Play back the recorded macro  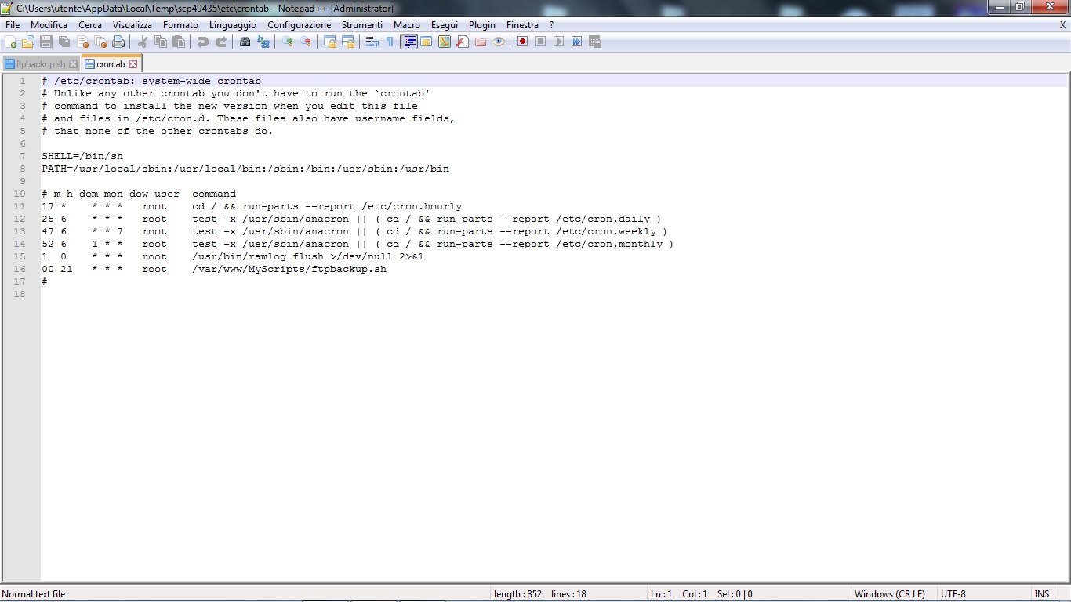point(559,42)
